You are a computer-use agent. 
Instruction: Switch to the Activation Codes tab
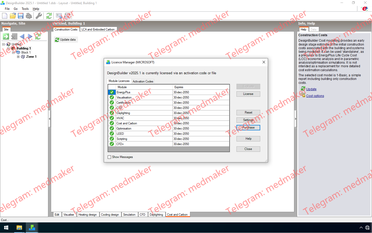(x=143, y=81)
